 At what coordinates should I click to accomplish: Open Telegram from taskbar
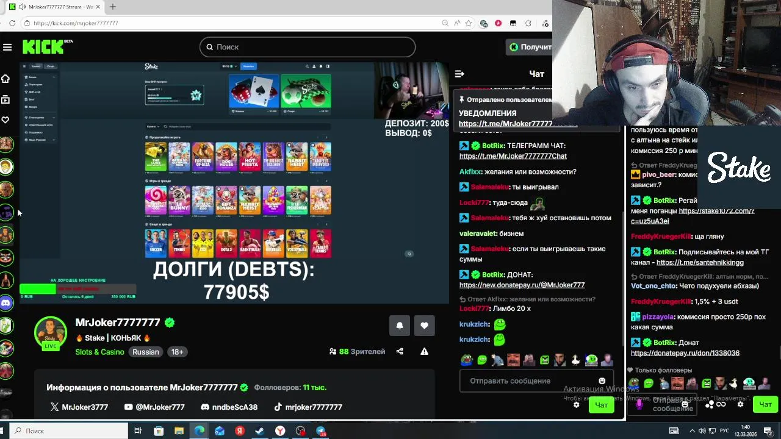coord(320,431)
